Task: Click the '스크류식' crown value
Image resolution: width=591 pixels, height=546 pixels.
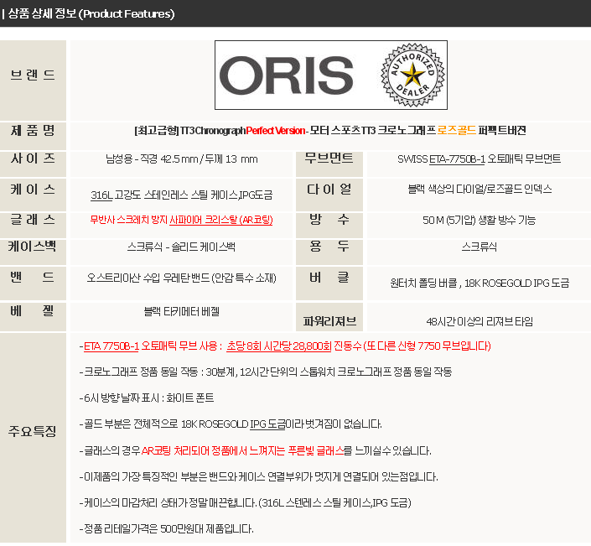Action: pyautogui.click(x=480, y=247)
